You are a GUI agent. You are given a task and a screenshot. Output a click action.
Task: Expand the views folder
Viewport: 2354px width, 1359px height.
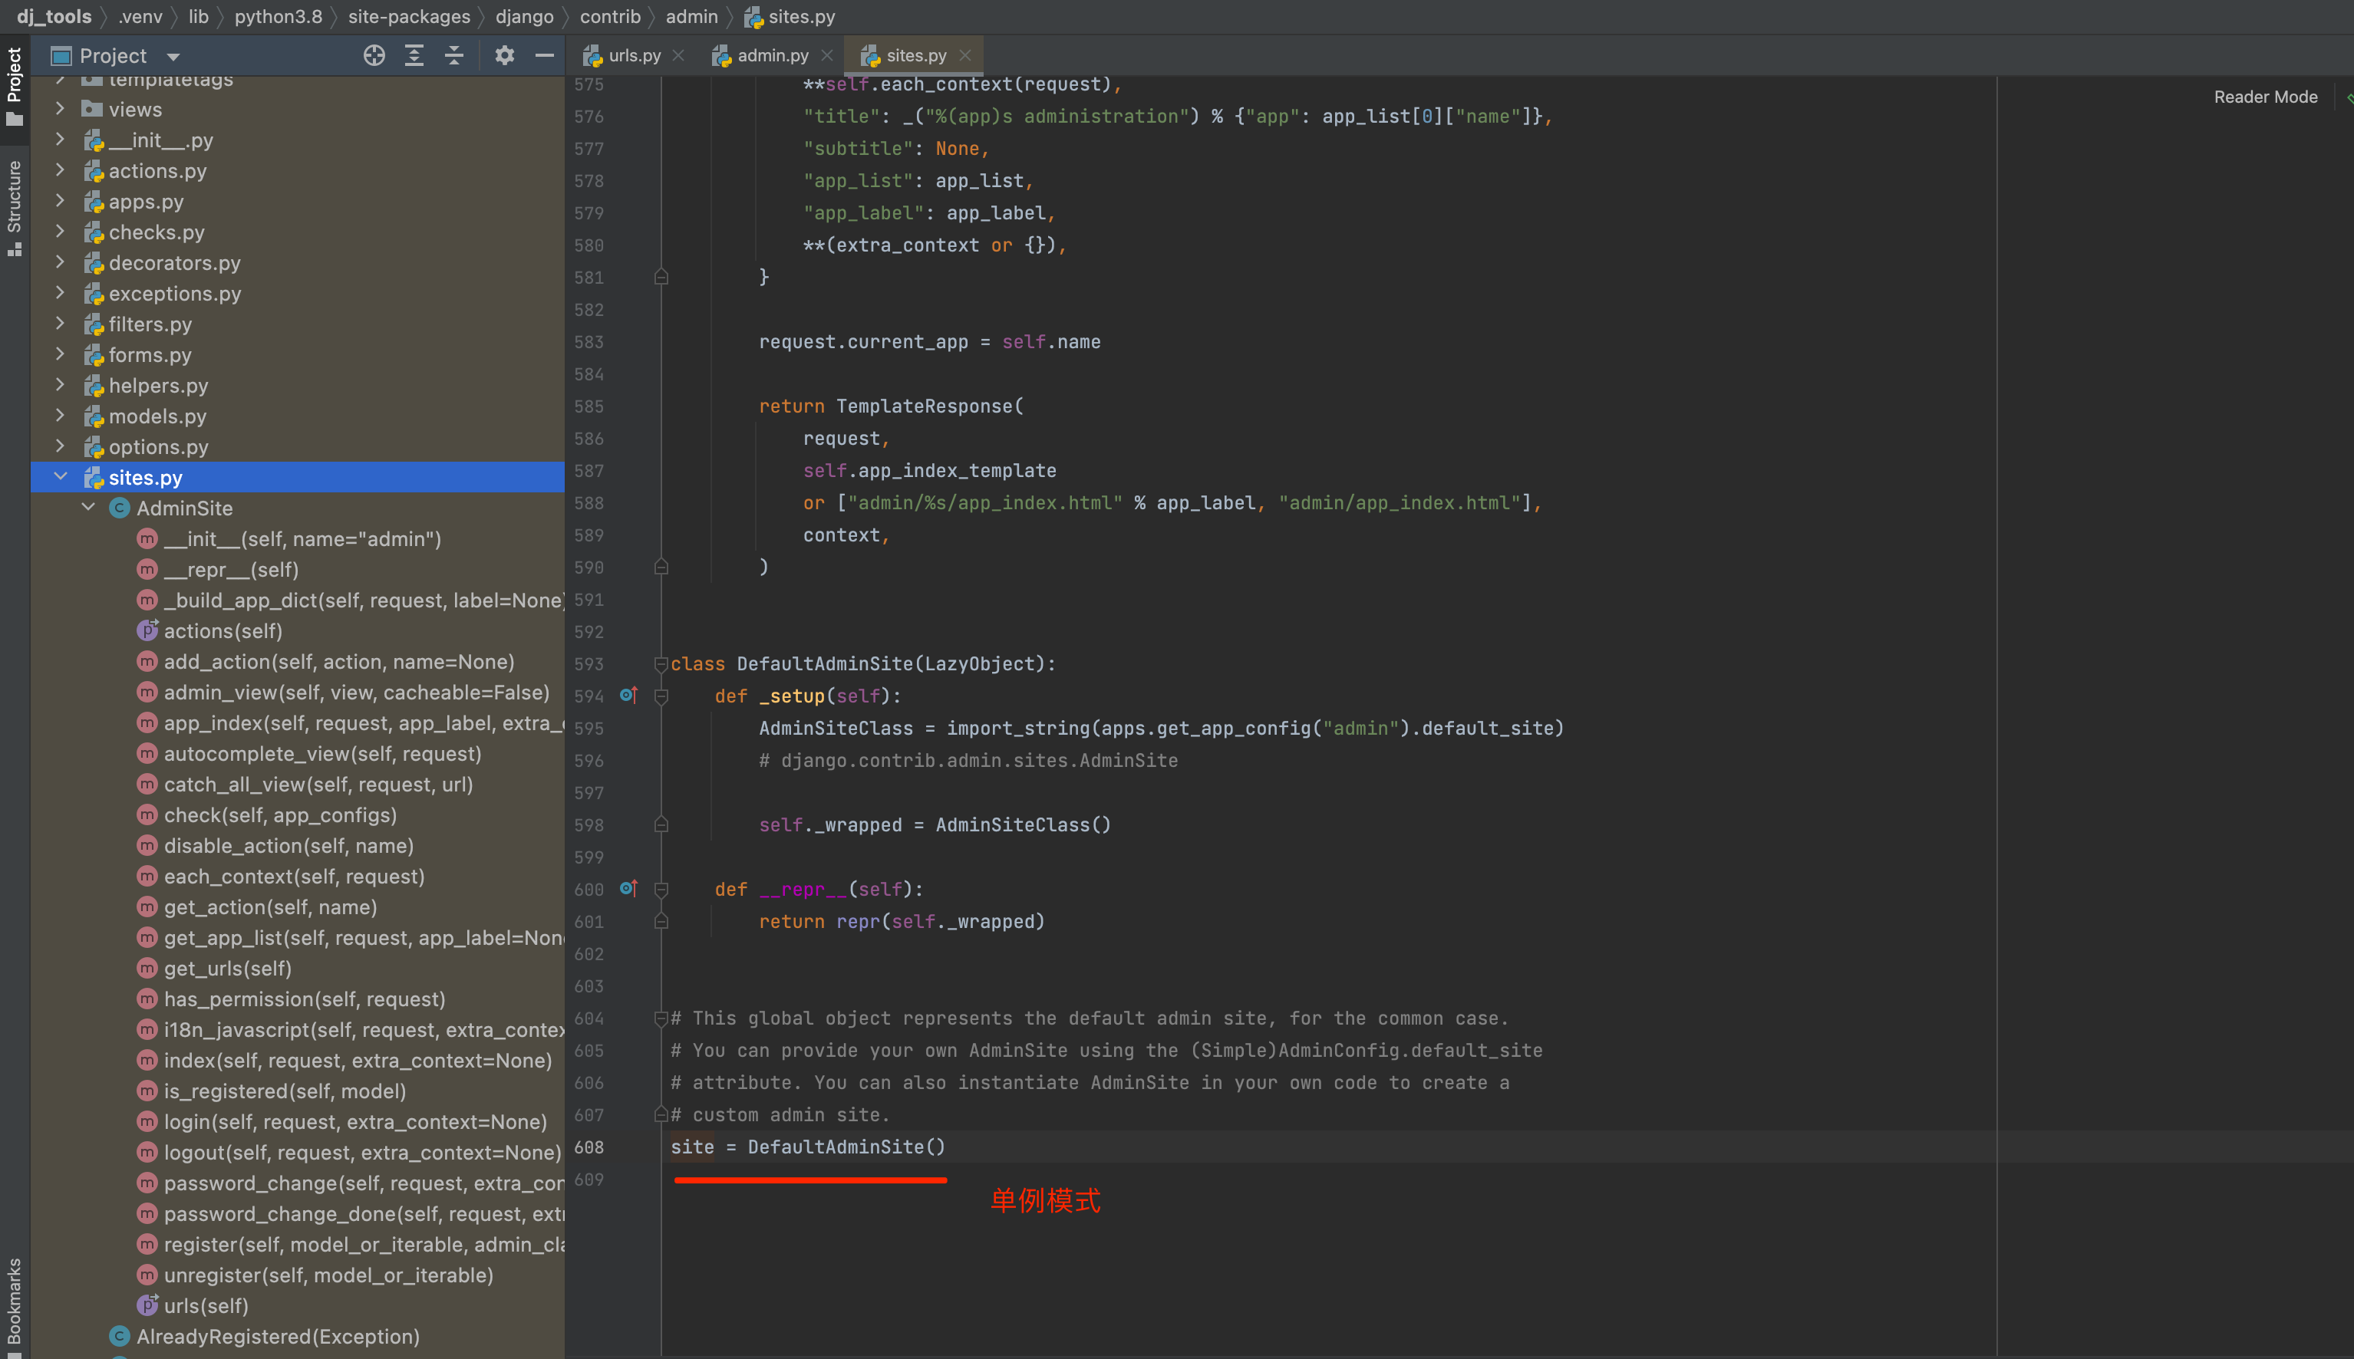click(60, 109)
